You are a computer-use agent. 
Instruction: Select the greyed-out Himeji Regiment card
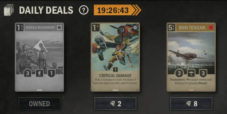39,57
